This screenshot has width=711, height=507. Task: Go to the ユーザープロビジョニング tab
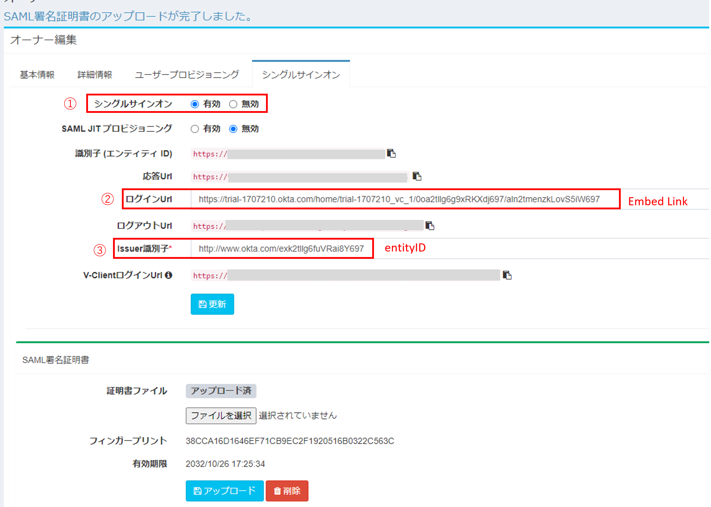pos(187,75)
